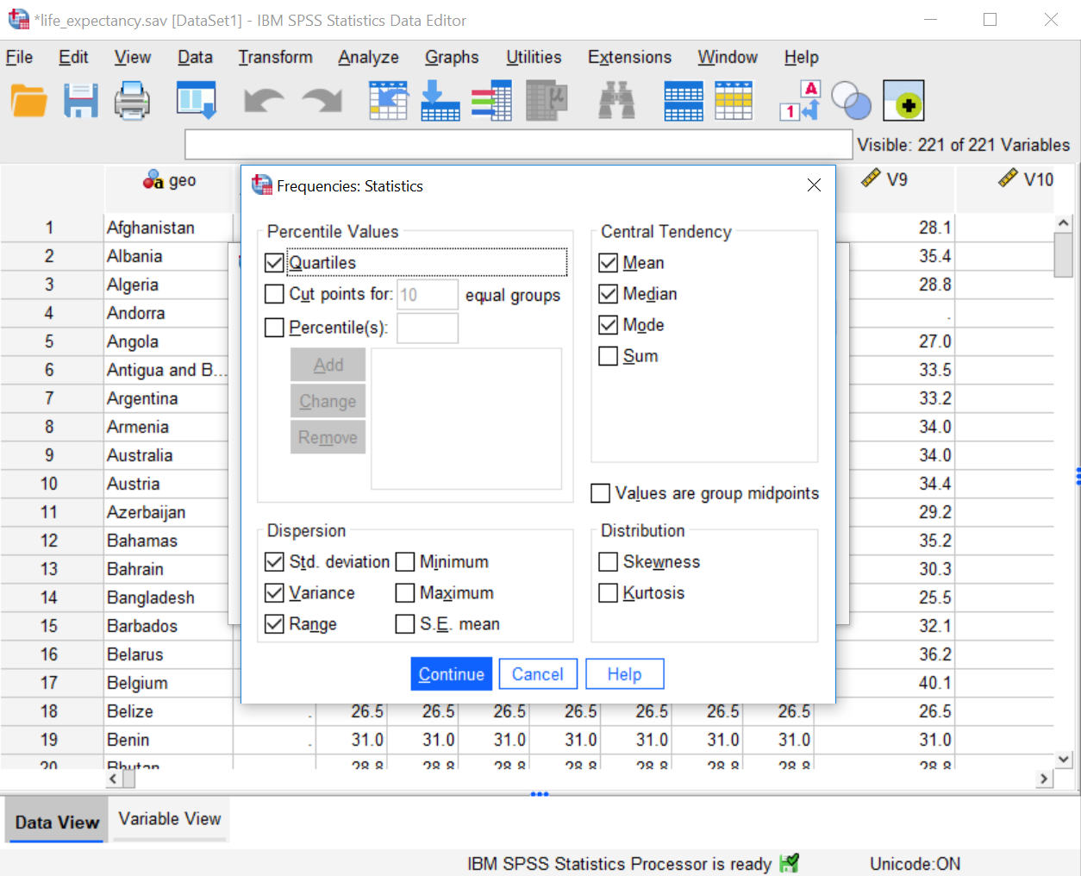Viewport: 1081px width, 876px height.
Task: Click the Continue button
Action: click(x=452, y=674)
